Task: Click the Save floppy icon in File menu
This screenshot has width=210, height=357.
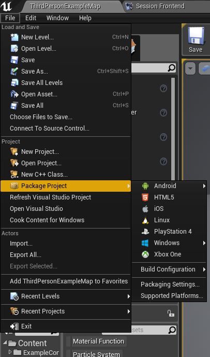Action: coord(14,60)
